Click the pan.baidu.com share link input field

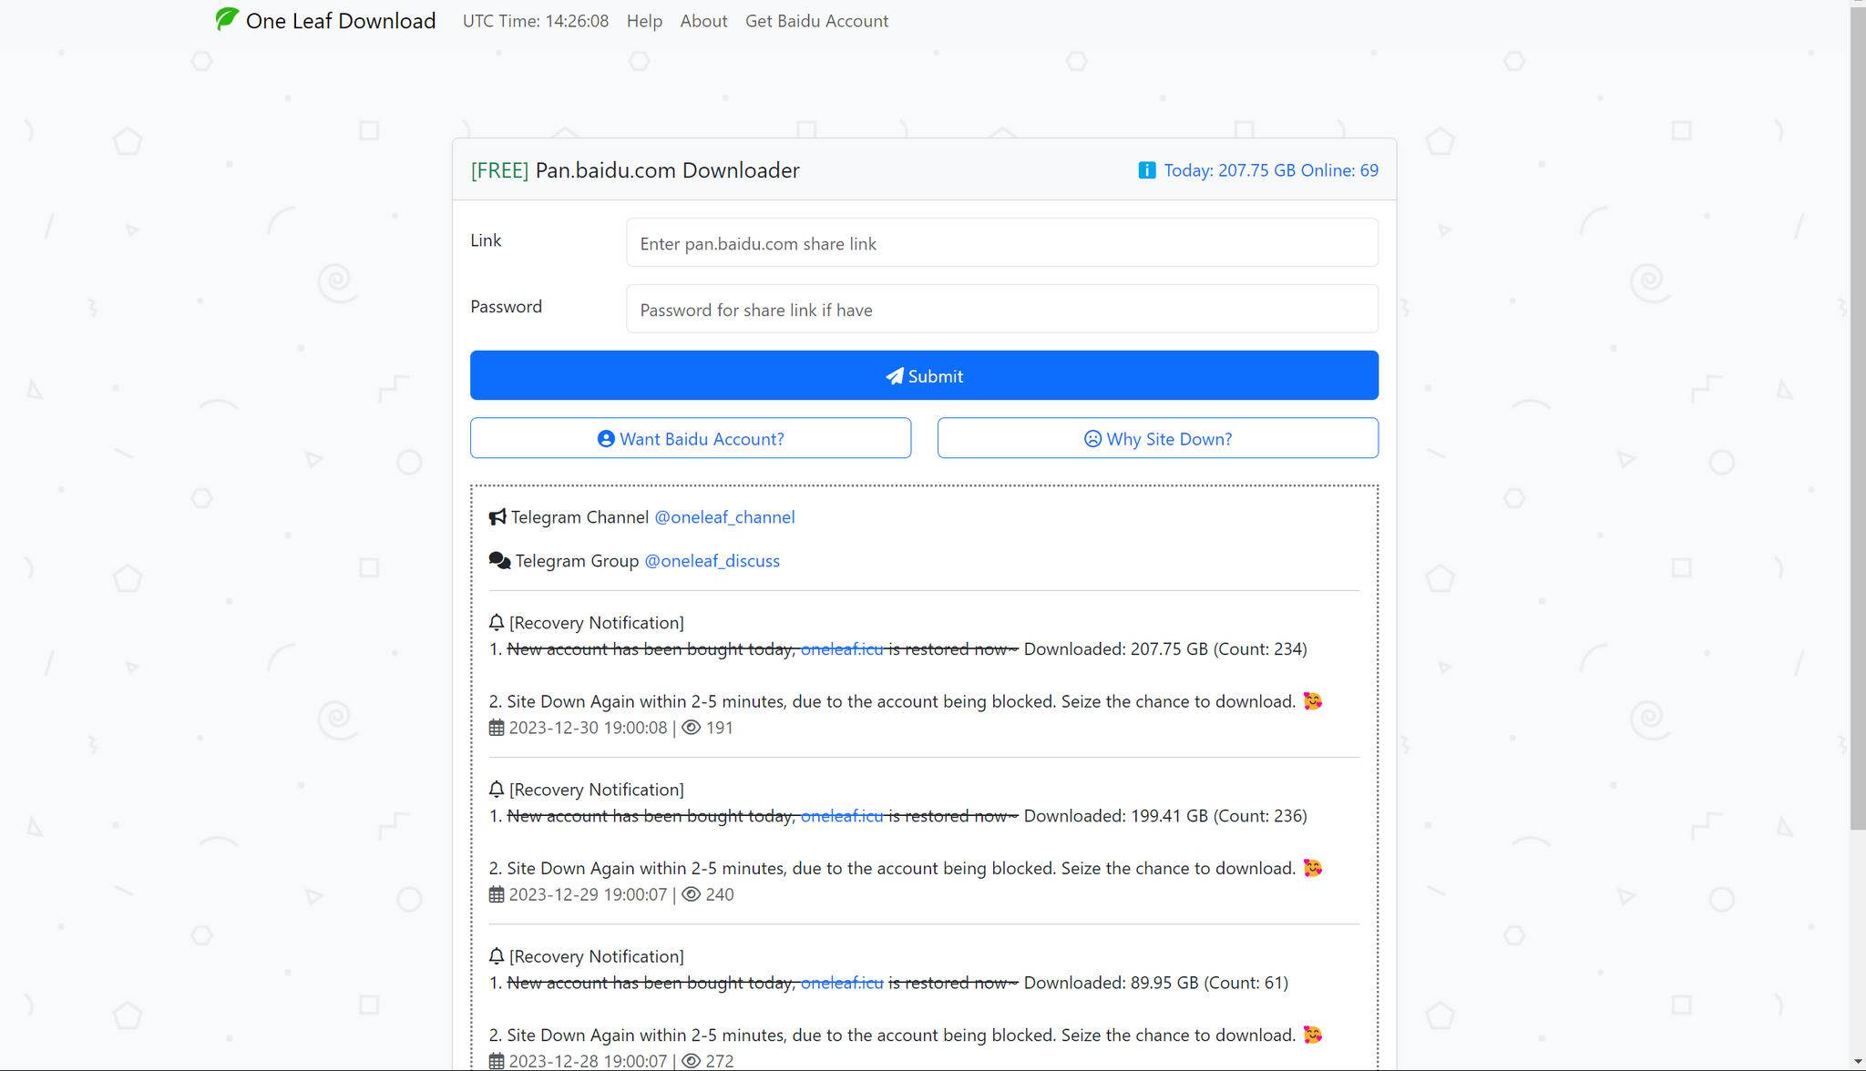pos(1001,242)
